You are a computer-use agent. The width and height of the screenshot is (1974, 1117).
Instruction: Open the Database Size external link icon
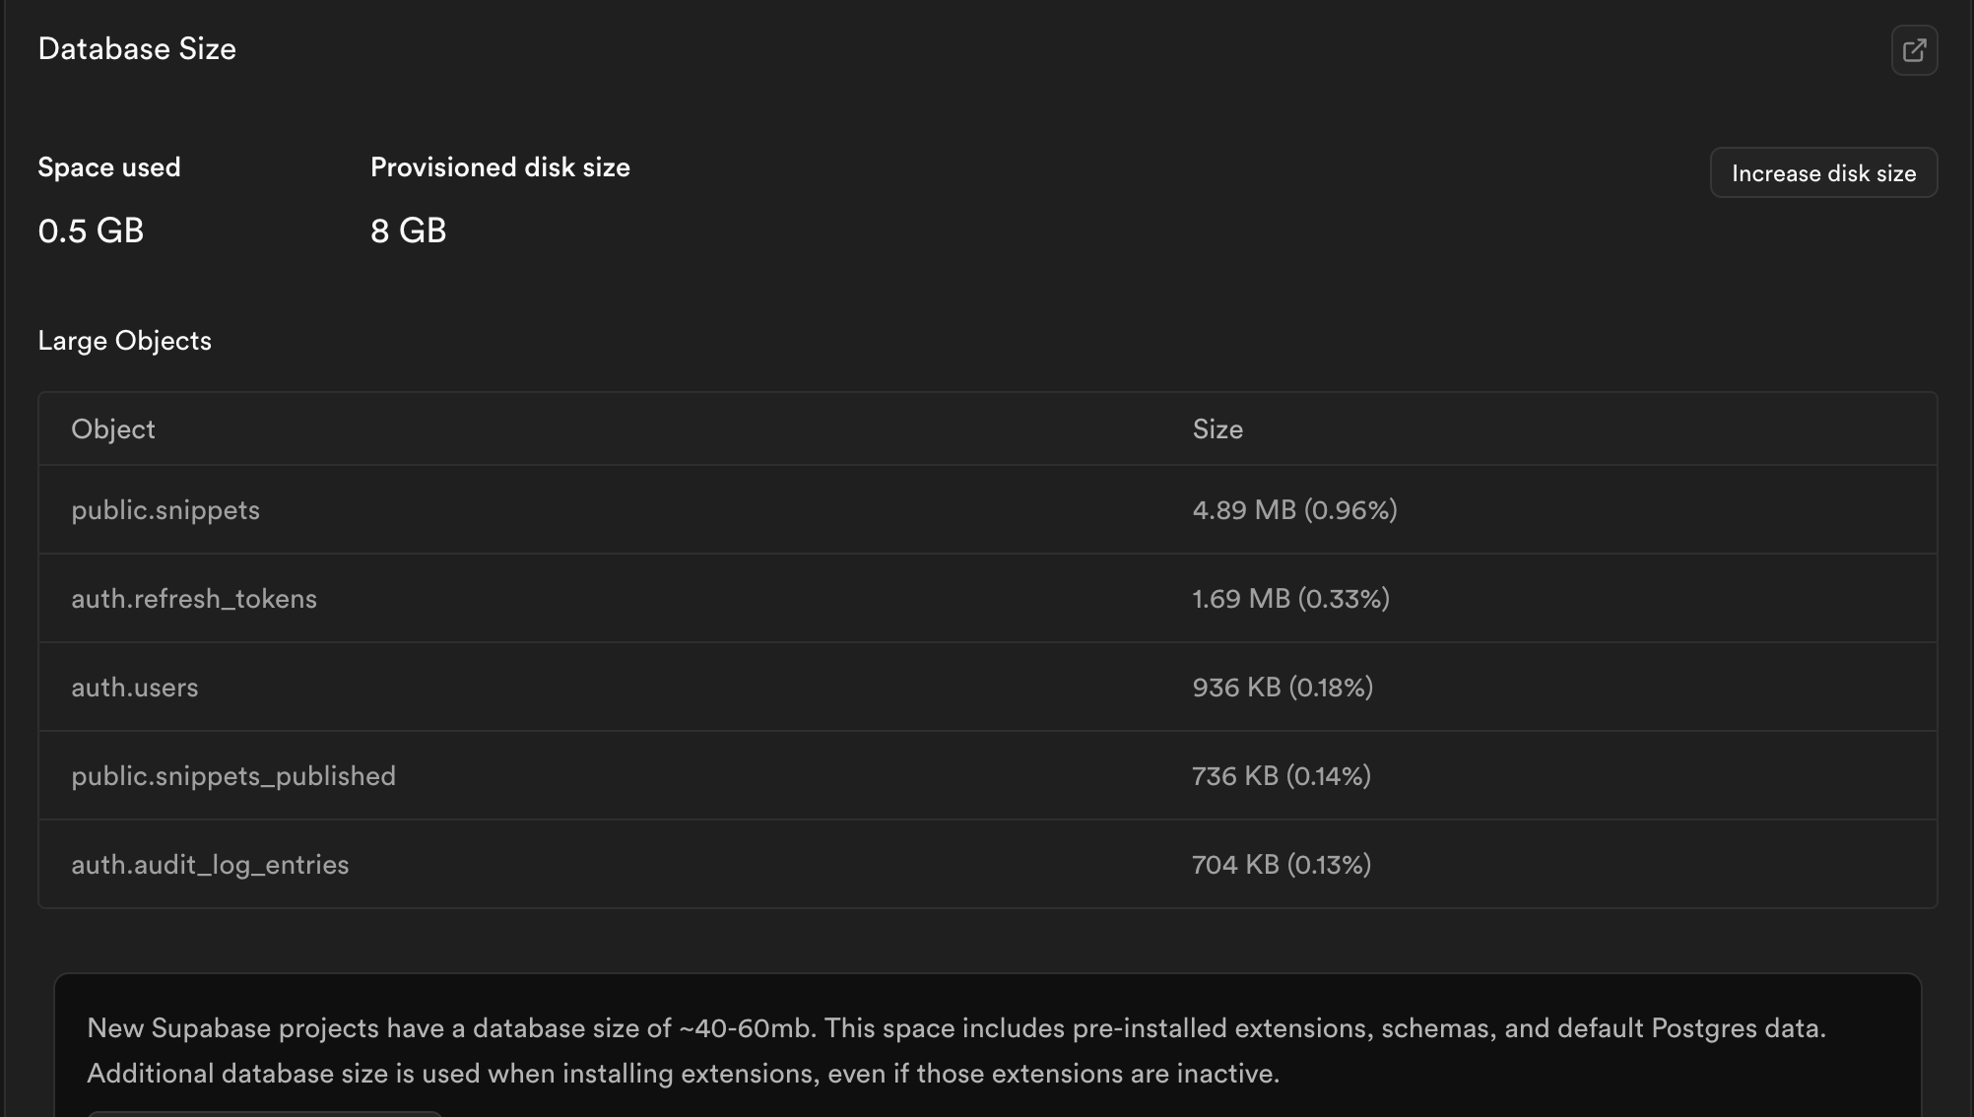click(x=1914, y=50)
